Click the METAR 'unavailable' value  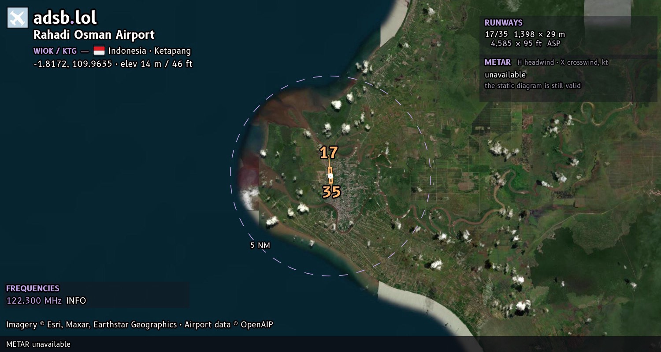point(505,75)
